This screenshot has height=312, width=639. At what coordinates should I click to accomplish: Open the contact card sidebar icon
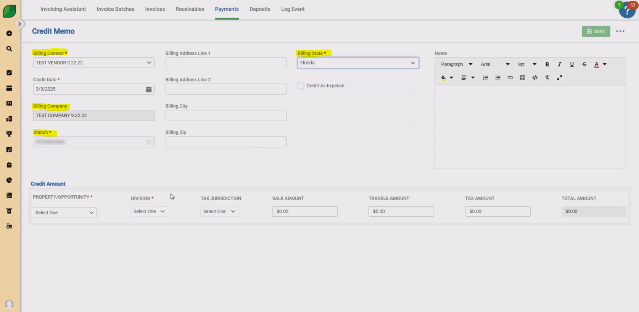(x=9, y=103)
